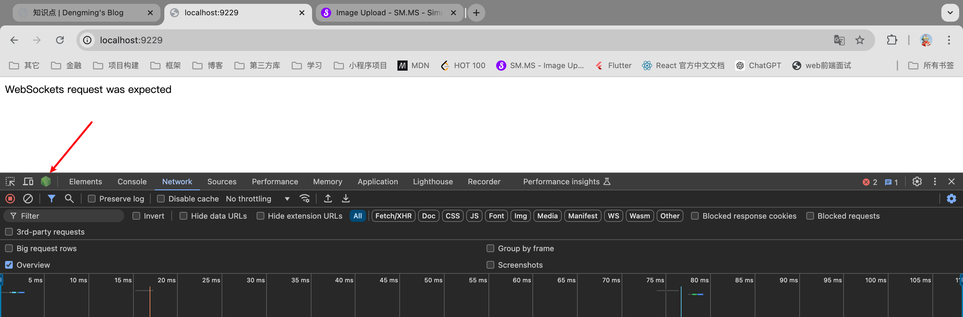
Task: Open network conditions wifi icon
Action: (305, 199)
